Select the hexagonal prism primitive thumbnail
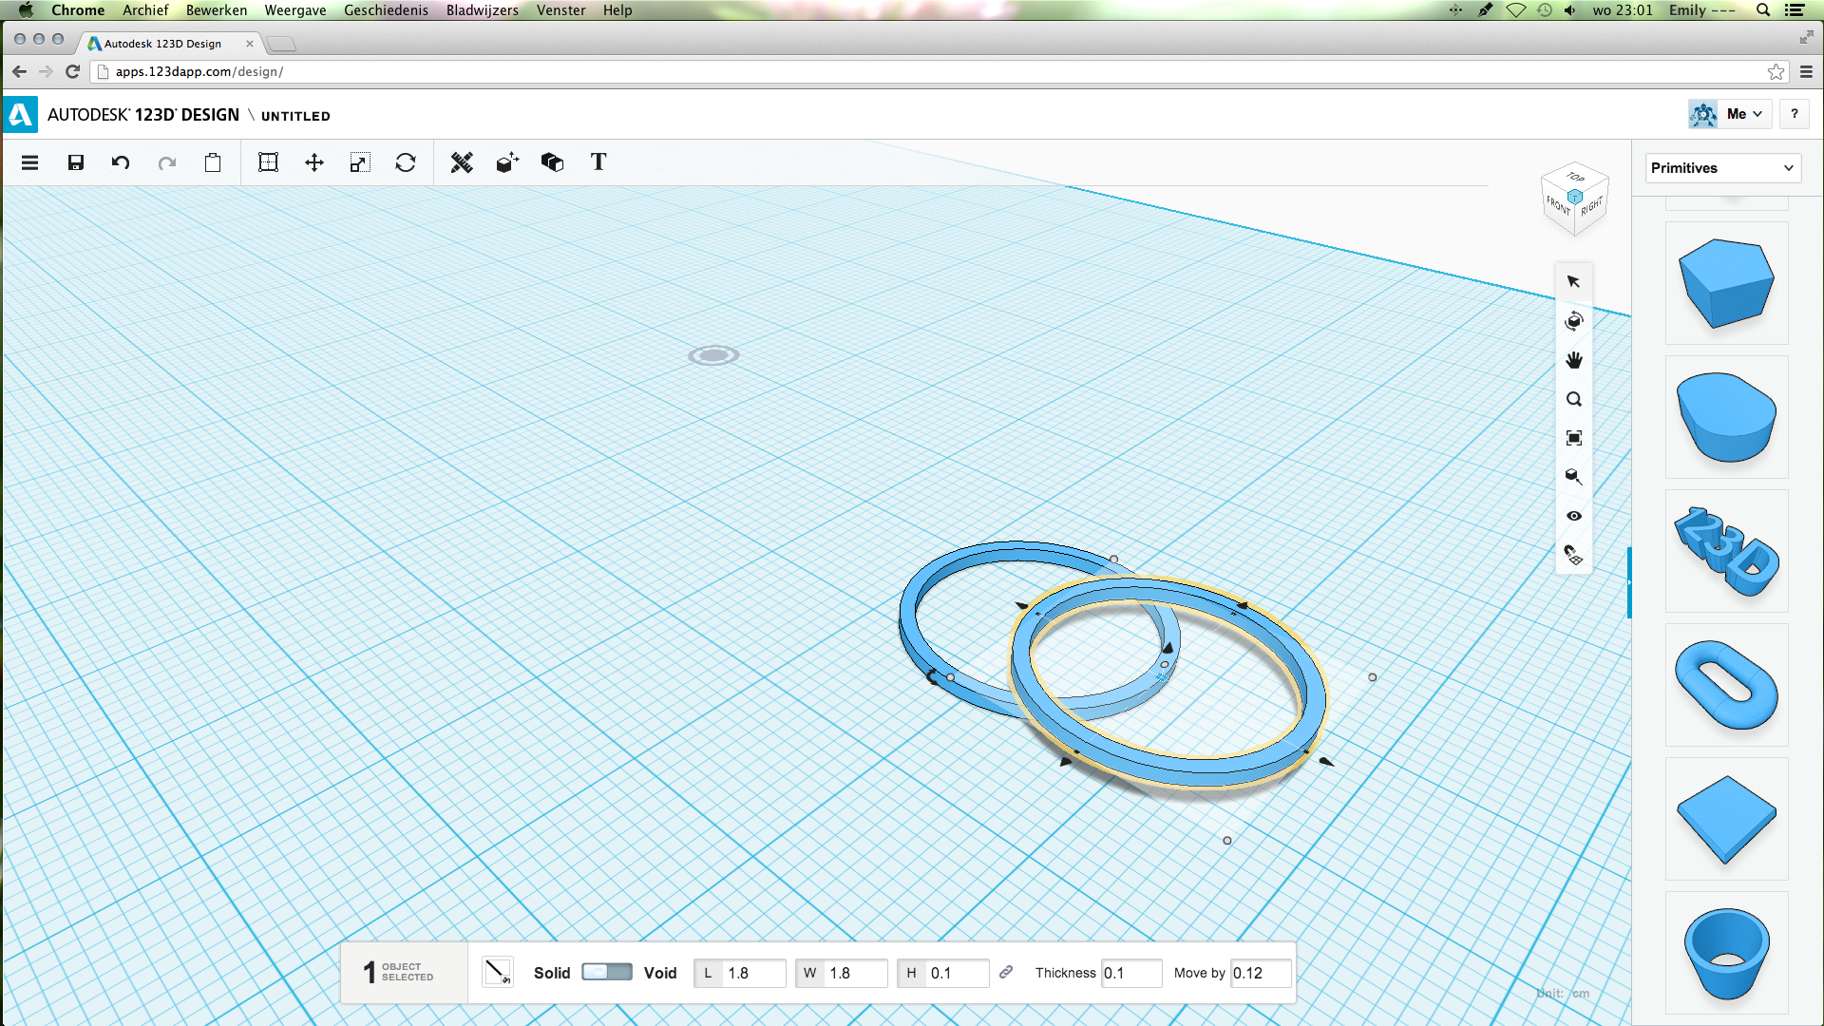Viewport: 1824px width, 1026px height. (x=1726, y=283)
